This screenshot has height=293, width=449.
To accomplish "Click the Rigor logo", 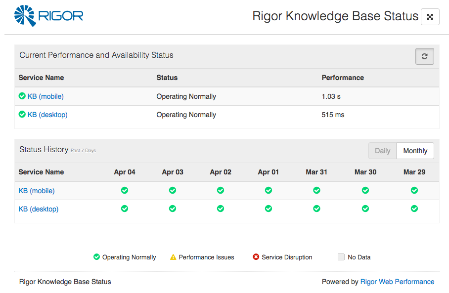I will (48, 16).
